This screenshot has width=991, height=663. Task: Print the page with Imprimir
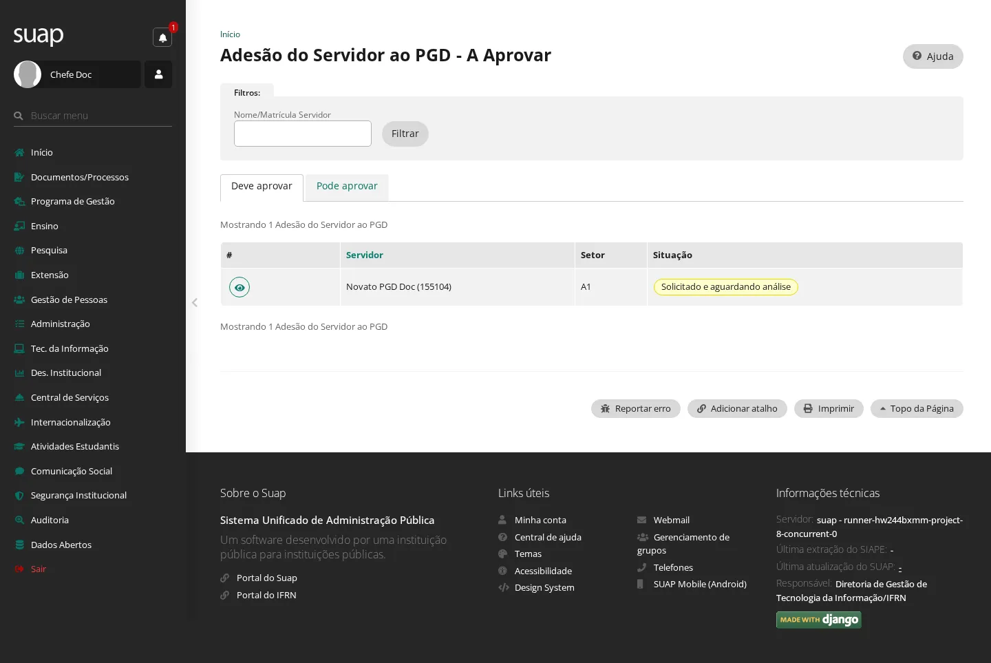829,408
